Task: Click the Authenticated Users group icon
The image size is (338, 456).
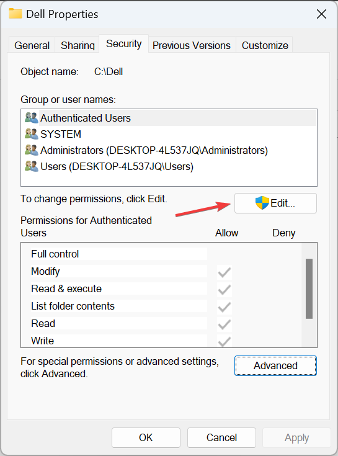Action: click(x=32, y=118)
